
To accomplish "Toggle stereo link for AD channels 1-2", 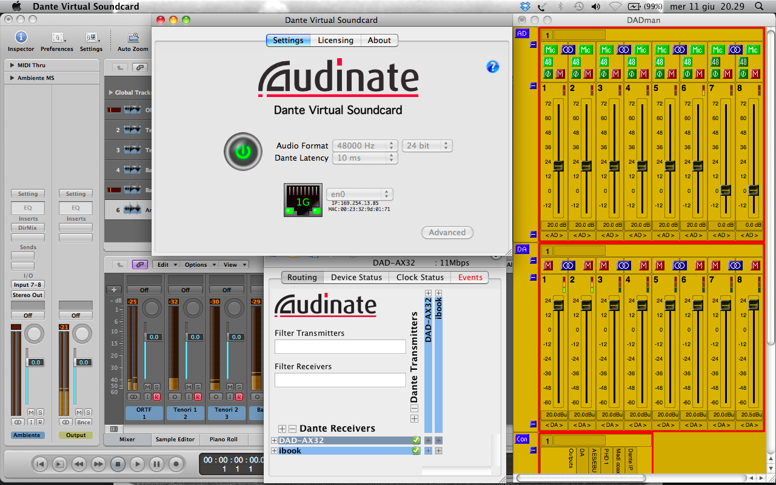I will tap(567, 50).
